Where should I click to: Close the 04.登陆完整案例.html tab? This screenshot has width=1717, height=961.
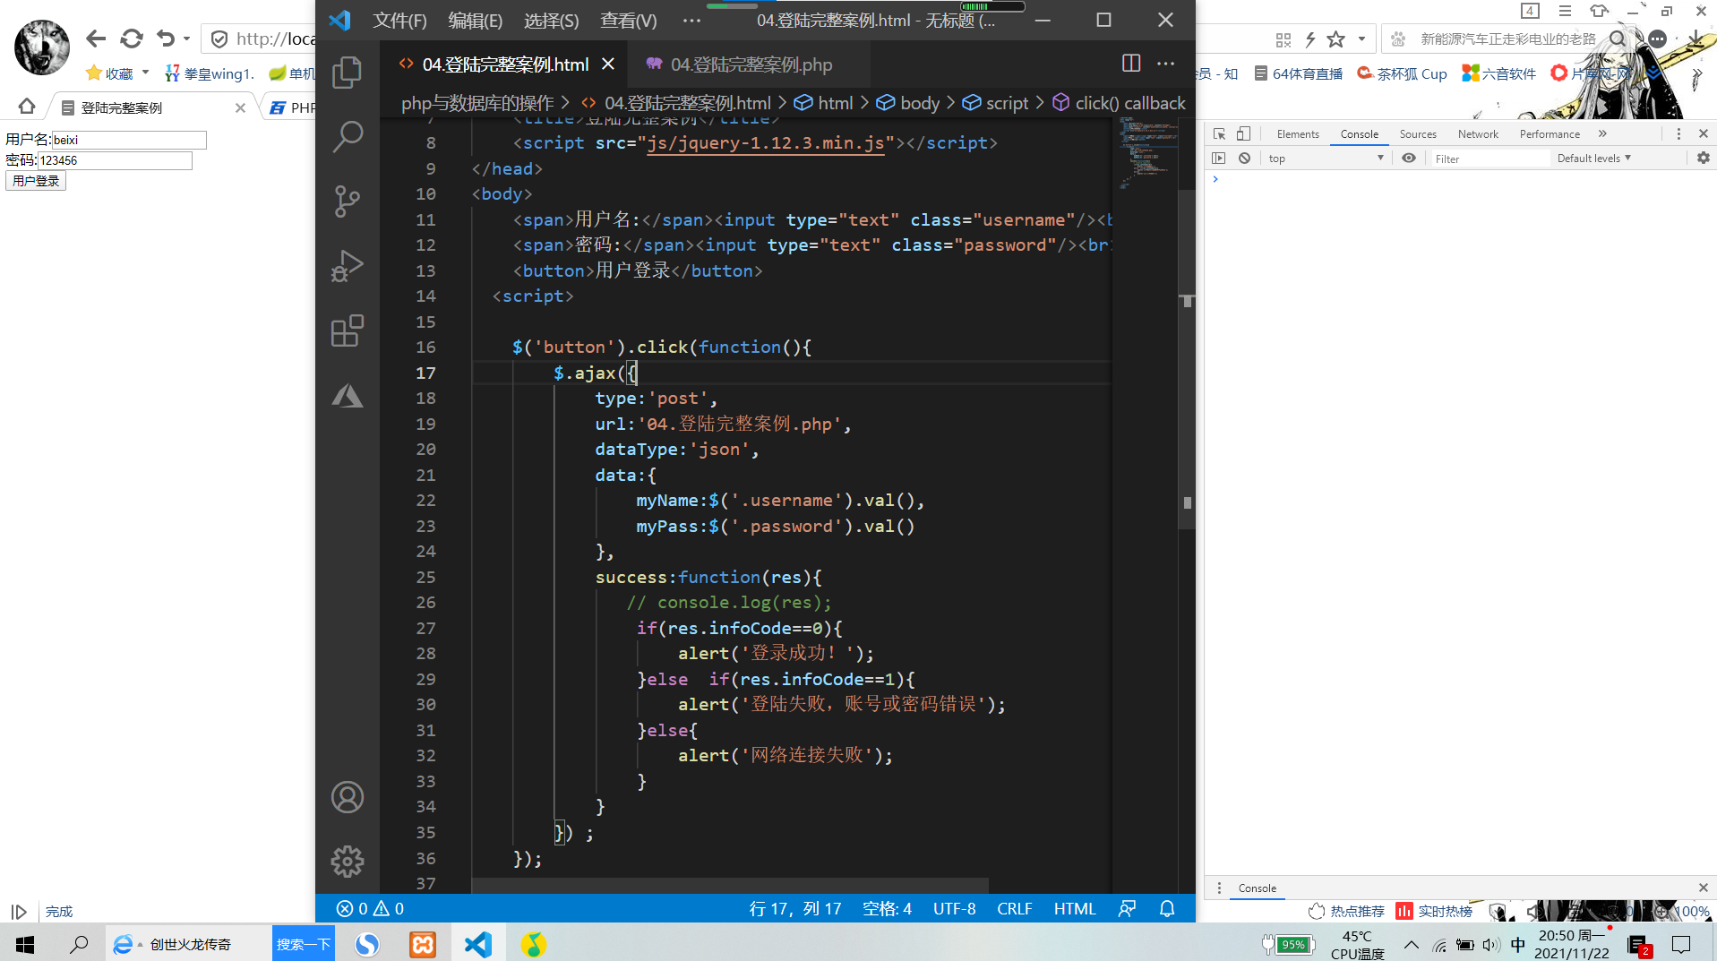[x=608, y=64]
